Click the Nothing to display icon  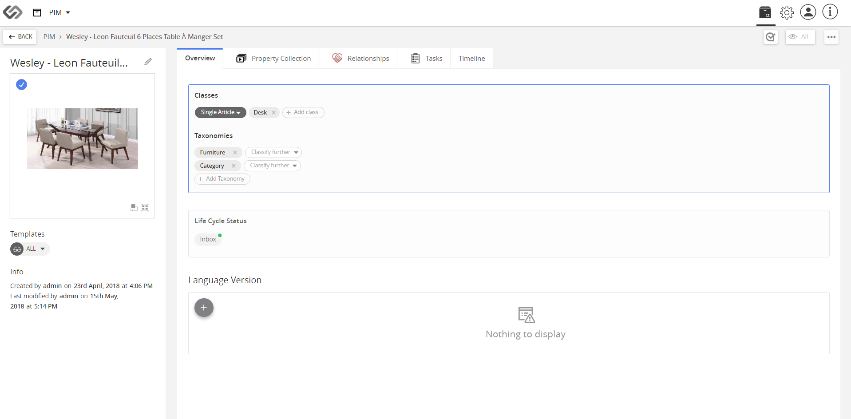(x=526, y=315)
